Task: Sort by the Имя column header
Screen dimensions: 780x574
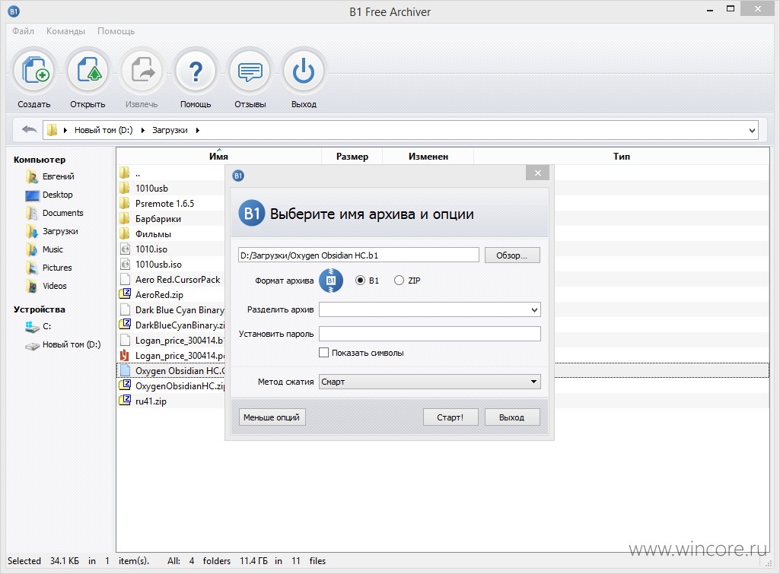Action: pos(219,156)
